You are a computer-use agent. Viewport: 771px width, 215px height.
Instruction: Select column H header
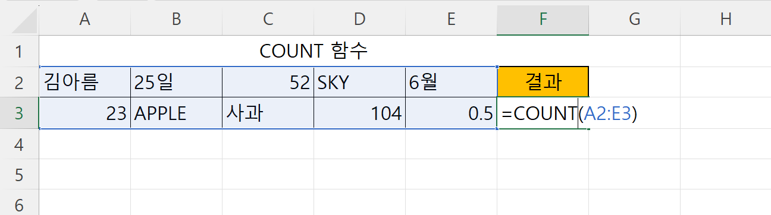(x=726, y=19)
